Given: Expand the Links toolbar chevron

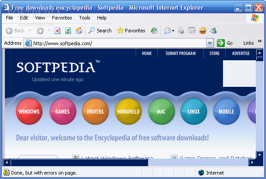Looking at the screenshot, I should pyautogui.click(x=259, y=41).
